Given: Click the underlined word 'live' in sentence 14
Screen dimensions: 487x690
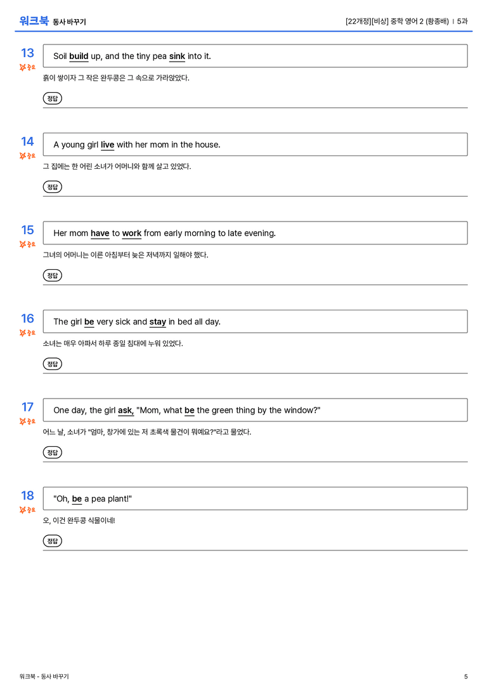Looking at the screenshot, I should click(107, 145).
